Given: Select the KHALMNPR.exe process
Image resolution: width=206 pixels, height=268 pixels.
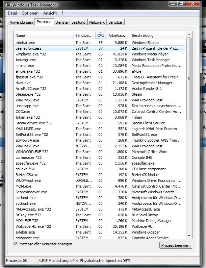Looking at the screenshot, I should tap(99, 129).
